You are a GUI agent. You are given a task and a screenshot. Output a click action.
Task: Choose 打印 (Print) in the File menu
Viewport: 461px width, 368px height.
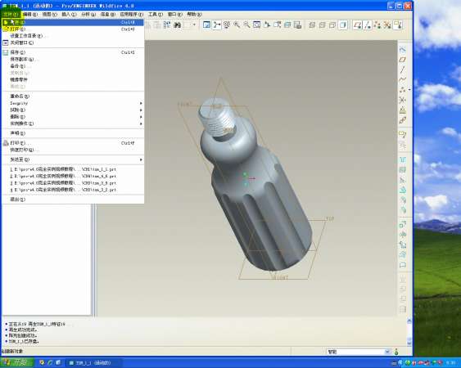[x=73, y=143]
